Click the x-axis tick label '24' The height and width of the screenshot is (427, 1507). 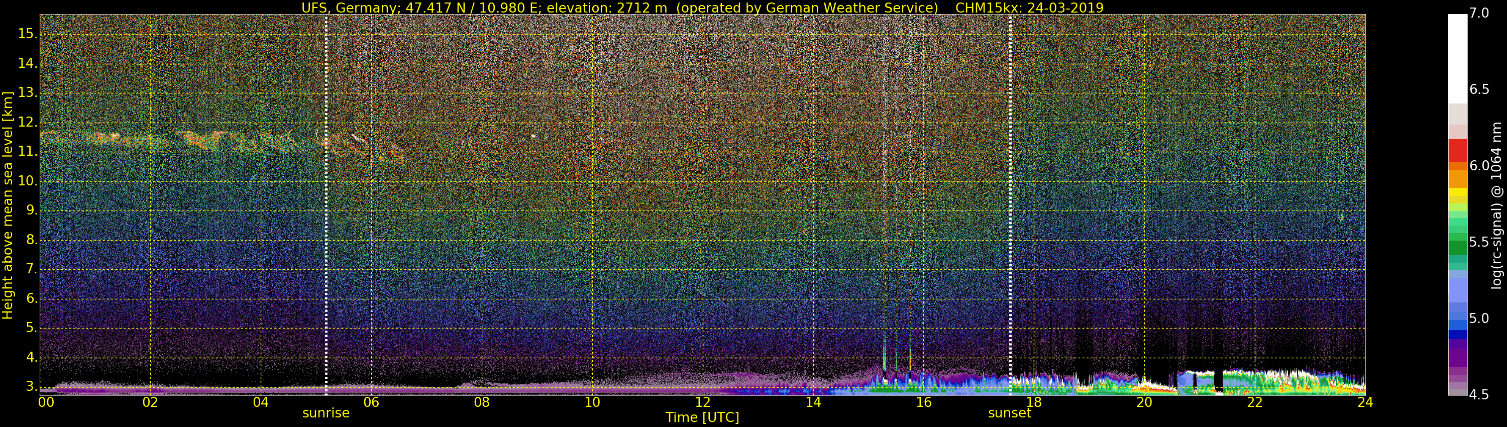pos(1365,402)
